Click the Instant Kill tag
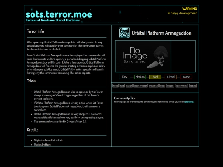 [x=154, y=86]
